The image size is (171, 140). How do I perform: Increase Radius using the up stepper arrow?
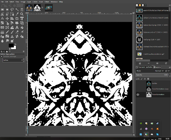(x=23, y=59)
